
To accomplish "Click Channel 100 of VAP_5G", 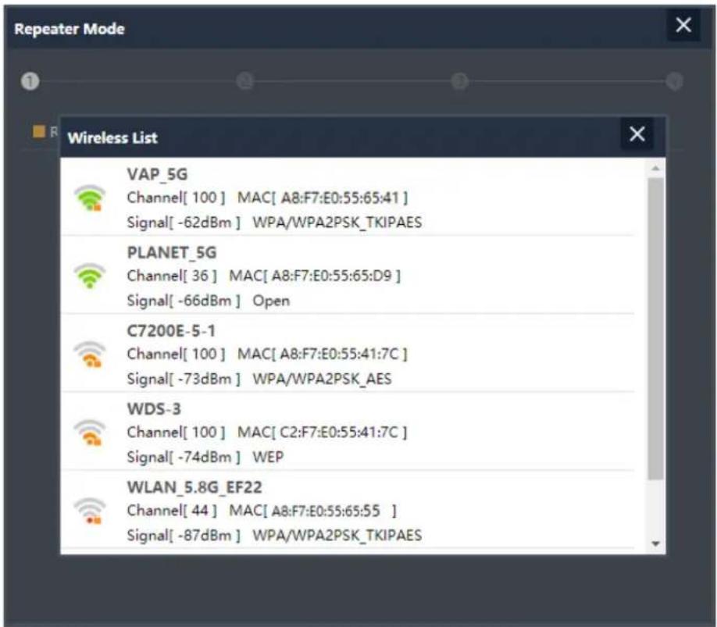I will [x=176, y=198].
